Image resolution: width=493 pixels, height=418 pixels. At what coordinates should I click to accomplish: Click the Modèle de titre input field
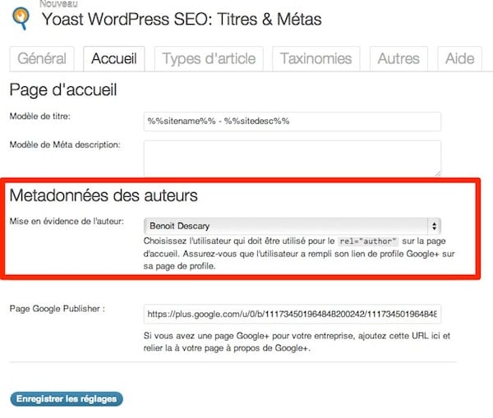point(292,121)
